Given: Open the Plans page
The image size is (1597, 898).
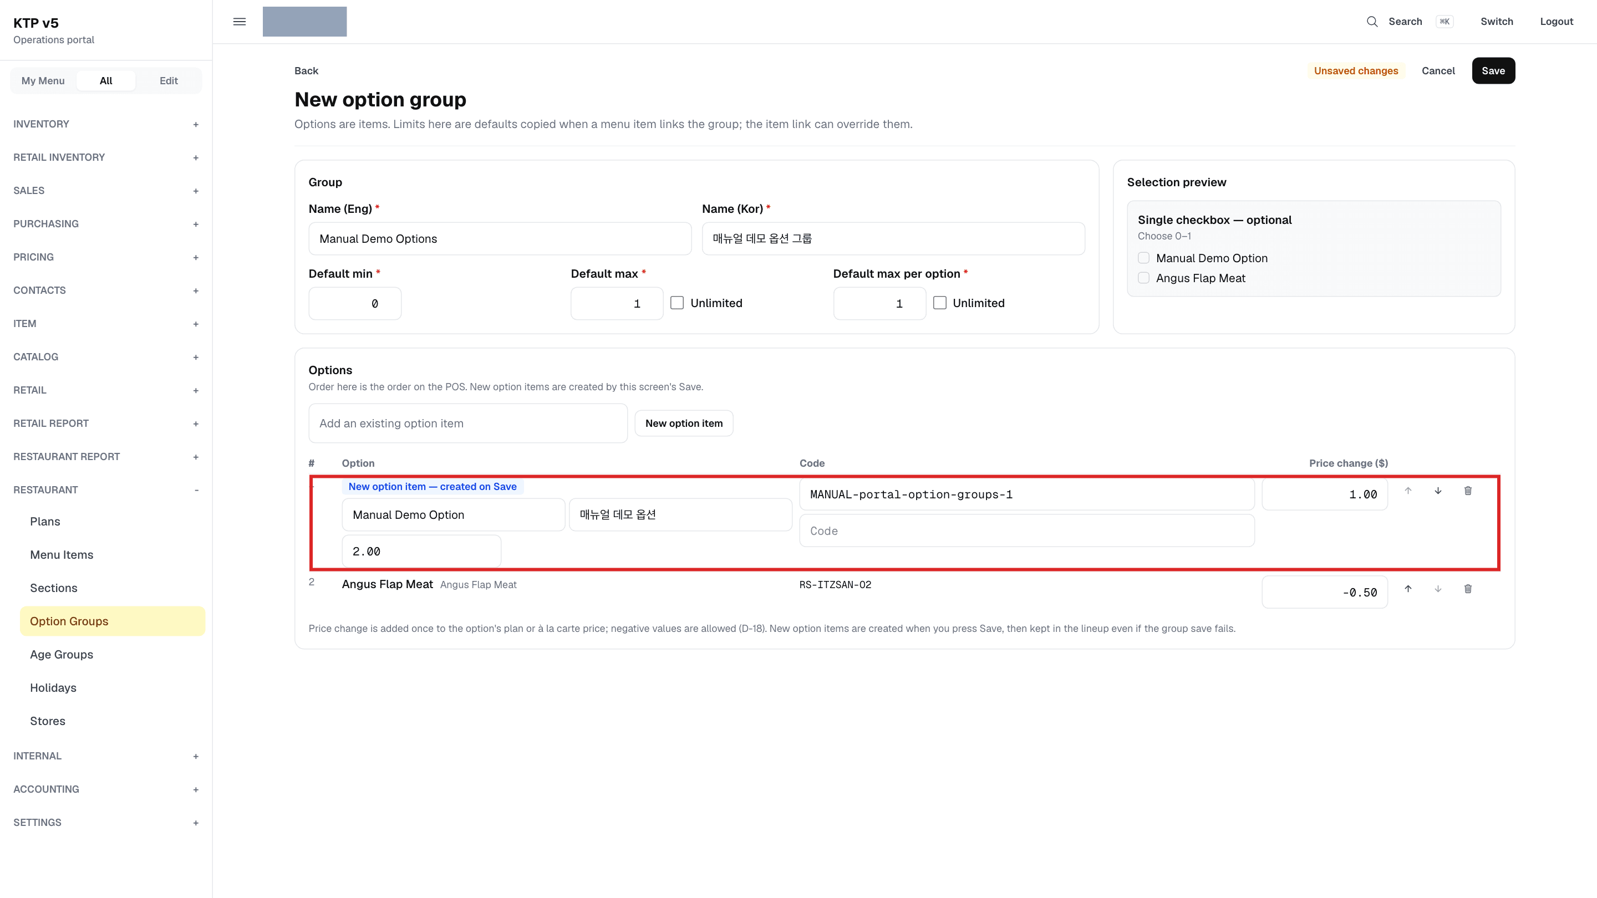Looking at the screenshot, I should pos(112,521).
